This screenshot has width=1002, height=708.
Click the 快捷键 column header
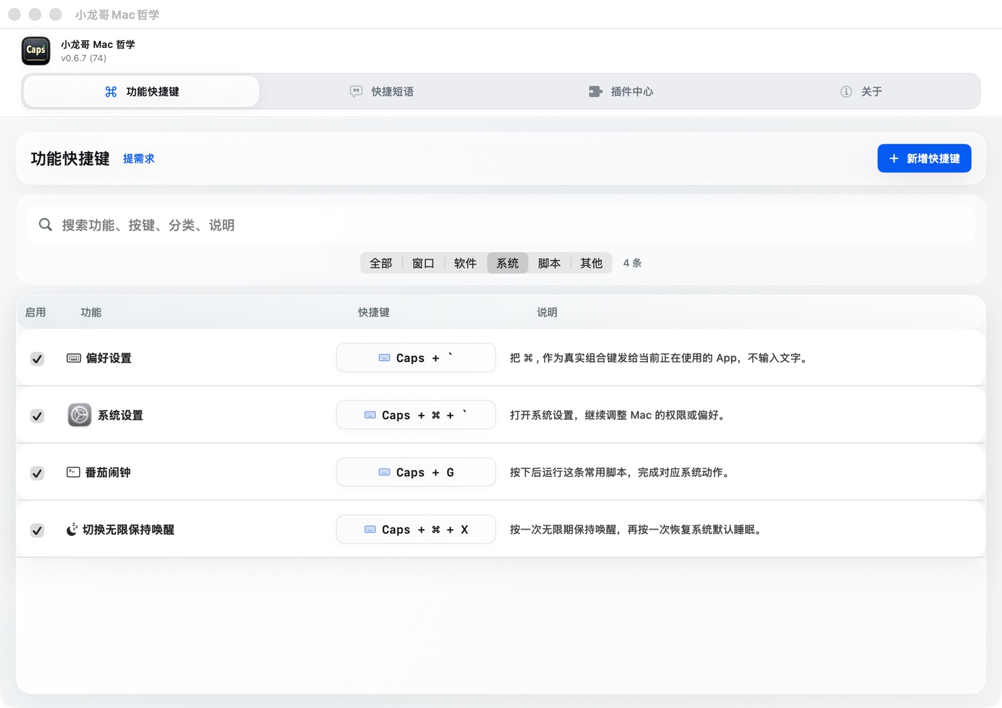(x=374, y=312)
